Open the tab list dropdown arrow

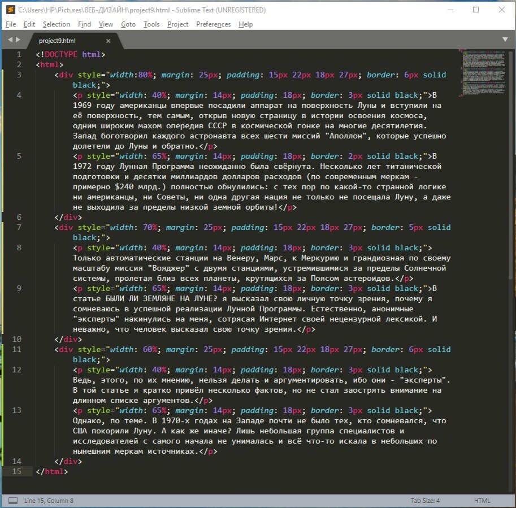click(x=505, y=40)
